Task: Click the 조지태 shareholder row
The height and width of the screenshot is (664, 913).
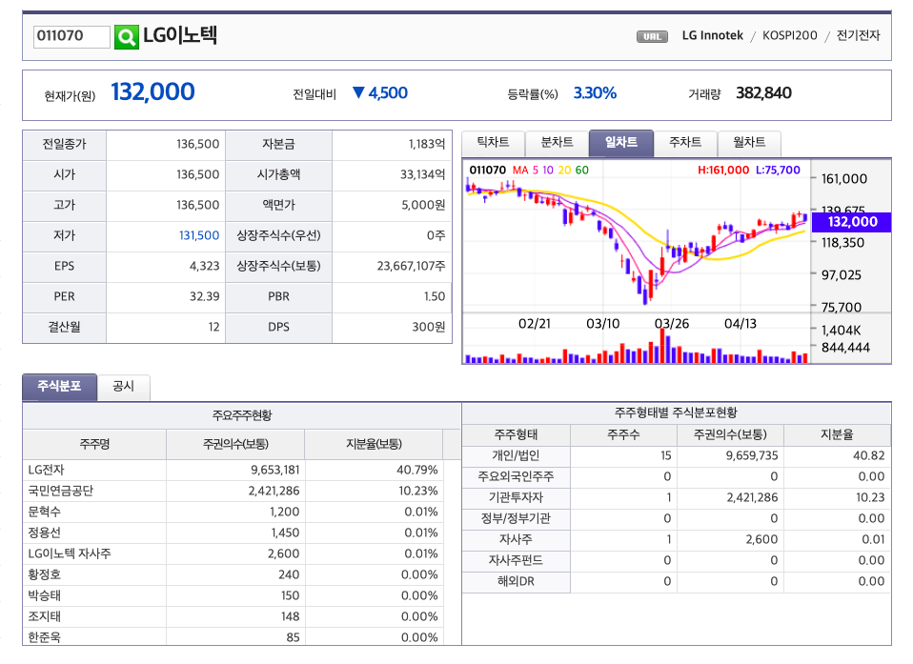Action: [233, 617]
